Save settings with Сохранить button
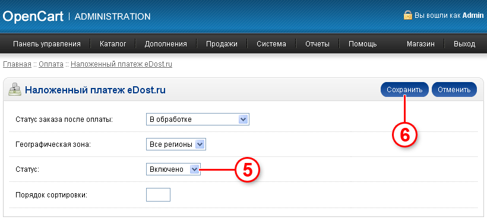Image resolution: width=487 pixels, height=220 pixels. pyautogui.click(x=404, y=90)
